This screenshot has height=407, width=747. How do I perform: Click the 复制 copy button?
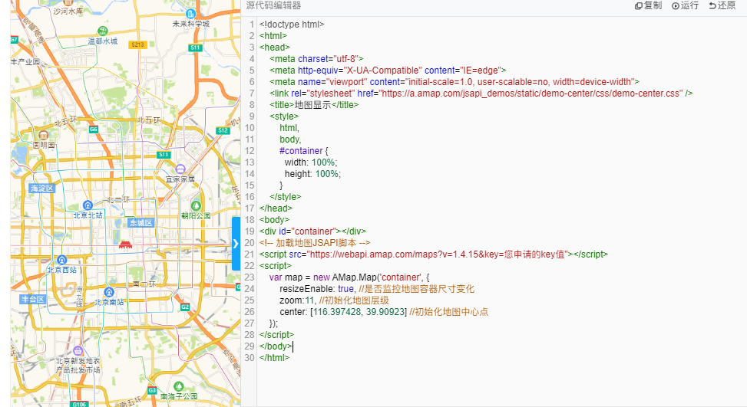pos(649,5)
